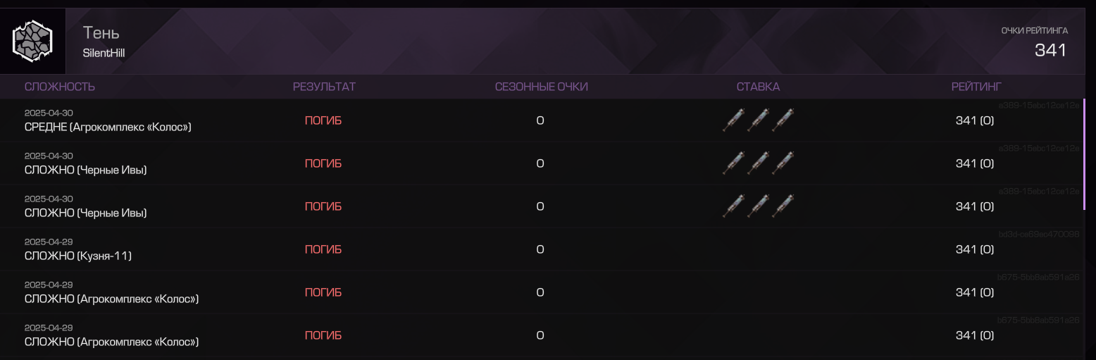The width and height of the screenshot is (1096, 360).
Task: Click the stone emblem avatar beside Тень
Action: (32, 41)
